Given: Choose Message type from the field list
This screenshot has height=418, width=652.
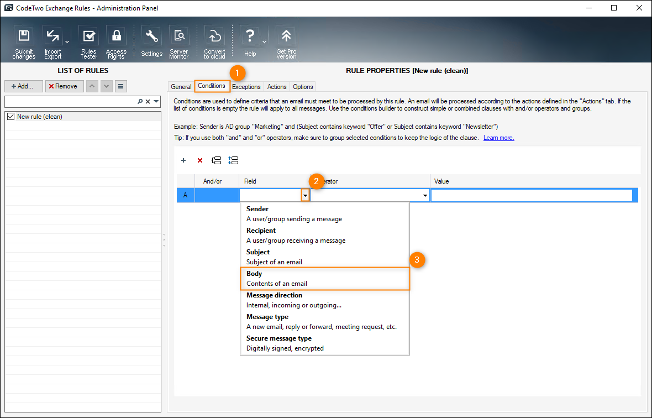Looking at the screenshot, I should click(x=325, y=322).
